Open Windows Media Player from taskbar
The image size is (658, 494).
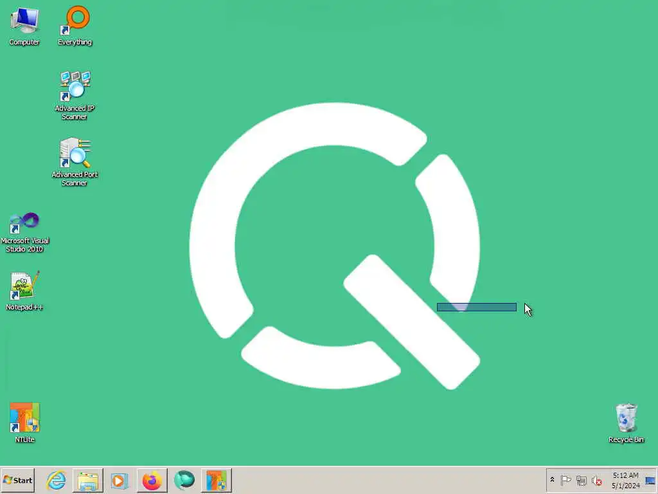pos(119,480)
